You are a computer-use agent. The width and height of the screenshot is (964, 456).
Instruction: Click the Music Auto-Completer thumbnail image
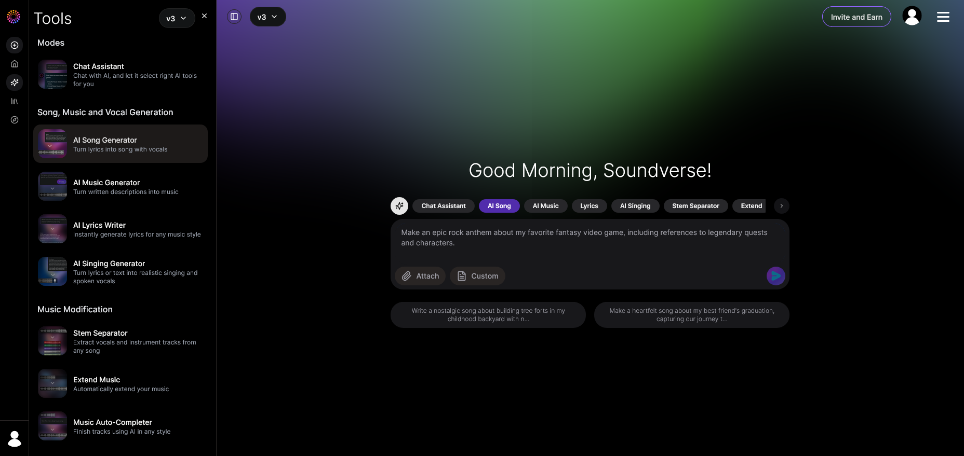pyautogui.click(x=52, y=426)
